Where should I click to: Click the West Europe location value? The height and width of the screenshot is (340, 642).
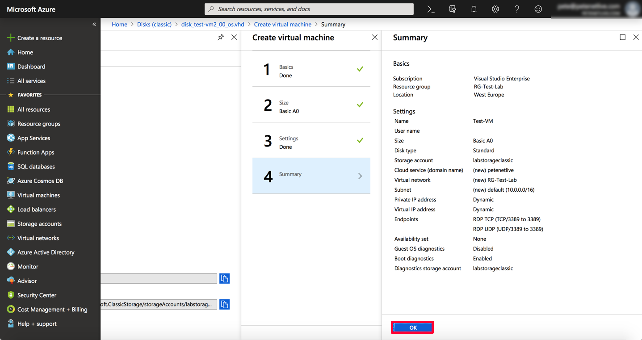click(x=489, y=95)
